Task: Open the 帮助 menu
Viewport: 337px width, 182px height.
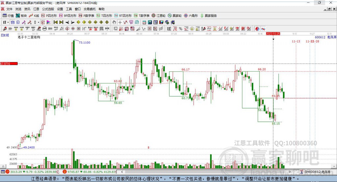Action: pos(101,9)
